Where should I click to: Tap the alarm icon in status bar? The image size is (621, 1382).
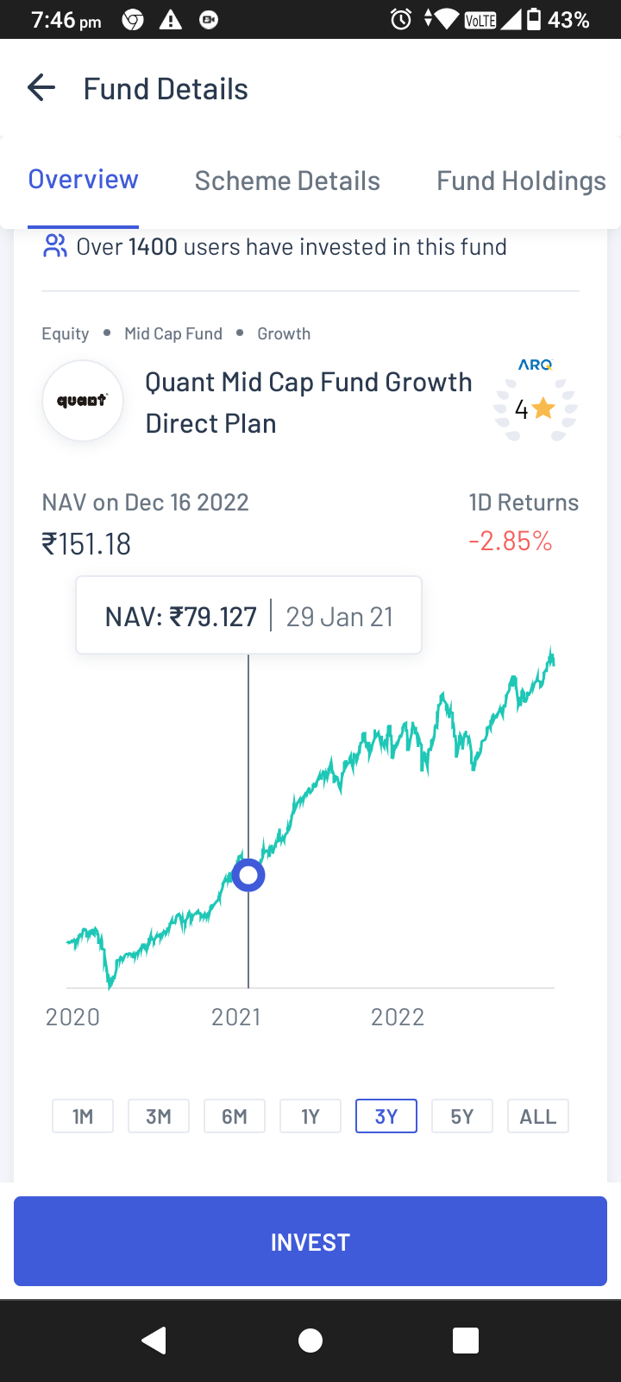[x=401, y=19]
